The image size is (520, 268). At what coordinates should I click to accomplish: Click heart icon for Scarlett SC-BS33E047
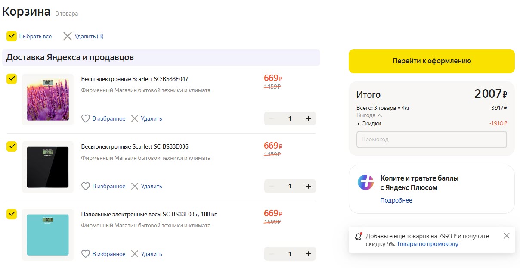tap(86, 118)
